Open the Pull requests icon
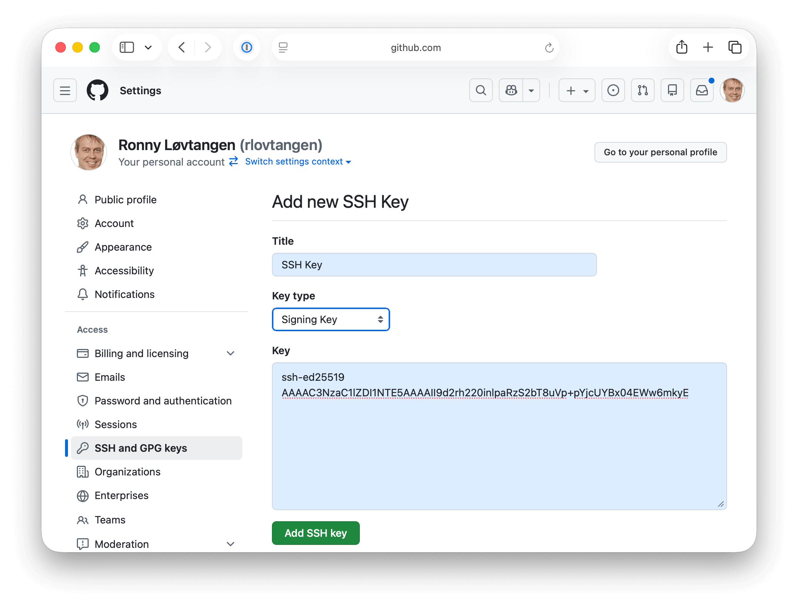Viewport: 798px width, 607px height. [x=642, y=90]
